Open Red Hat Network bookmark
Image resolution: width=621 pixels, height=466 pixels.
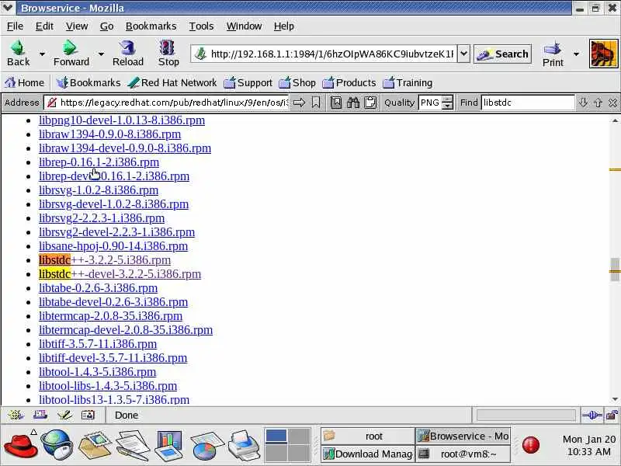point(172,82)
